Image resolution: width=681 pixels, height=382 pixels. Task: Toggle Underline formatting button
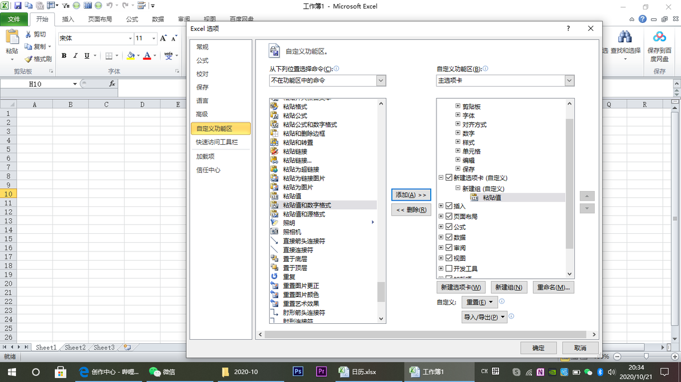coord(87,55)
